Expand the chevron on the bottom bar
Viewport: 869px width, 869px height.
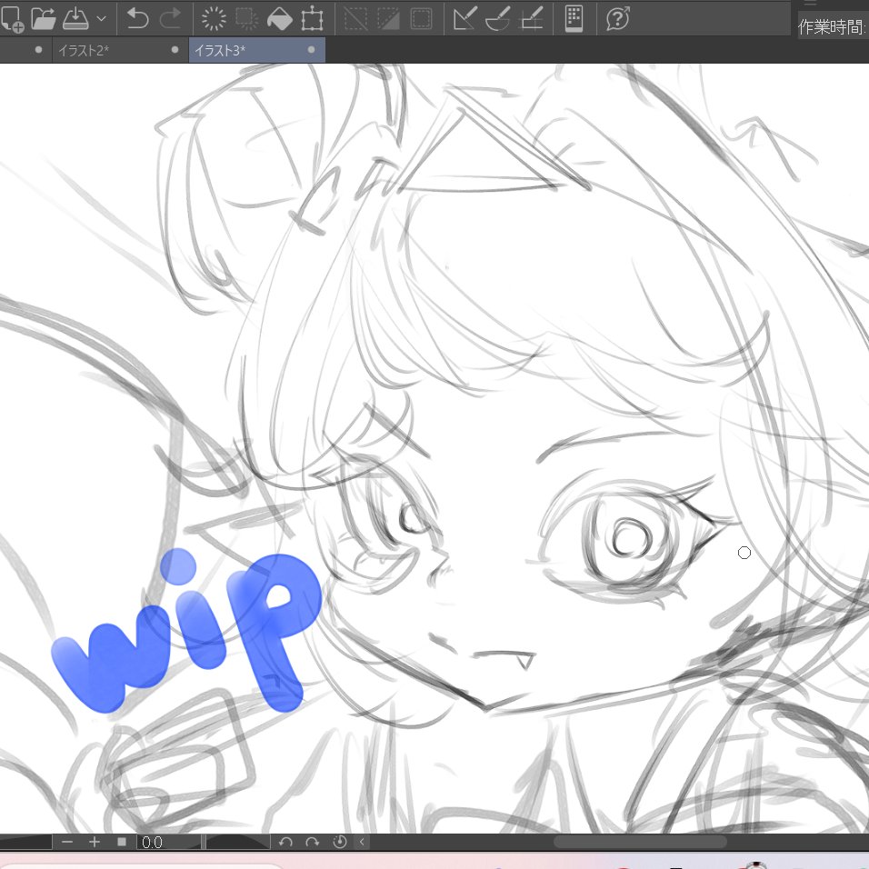coord(361,842)
